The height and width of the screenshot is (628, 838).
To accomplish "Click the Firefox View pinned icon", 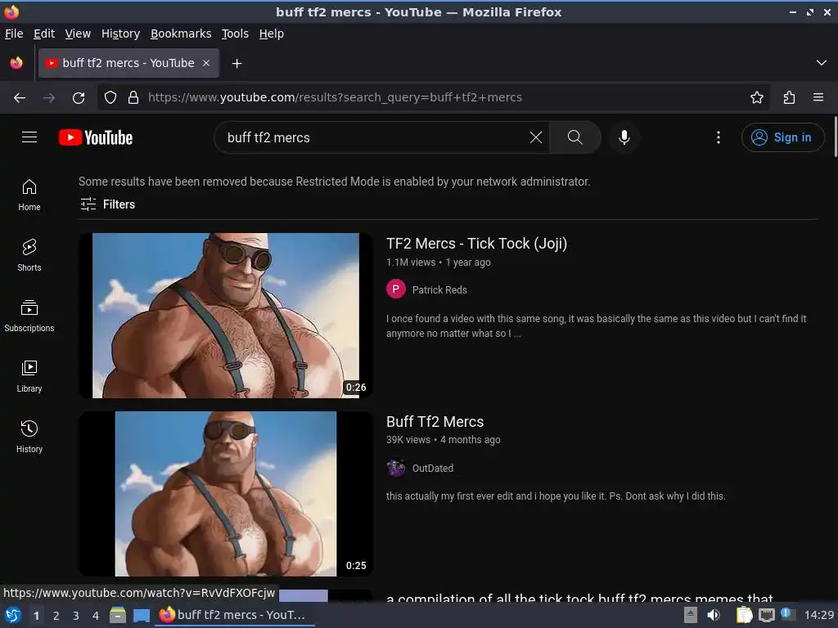I will [x=16, y=63].
